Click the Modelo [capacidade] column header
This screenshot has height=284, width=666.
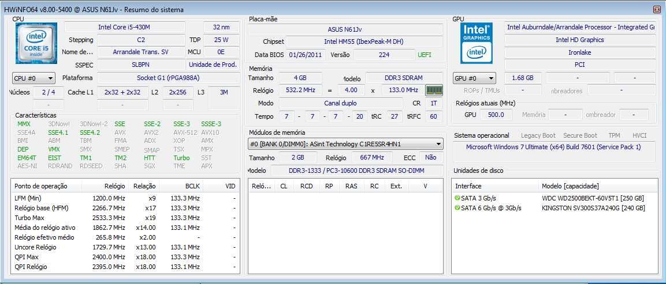(x=597, y=186)
